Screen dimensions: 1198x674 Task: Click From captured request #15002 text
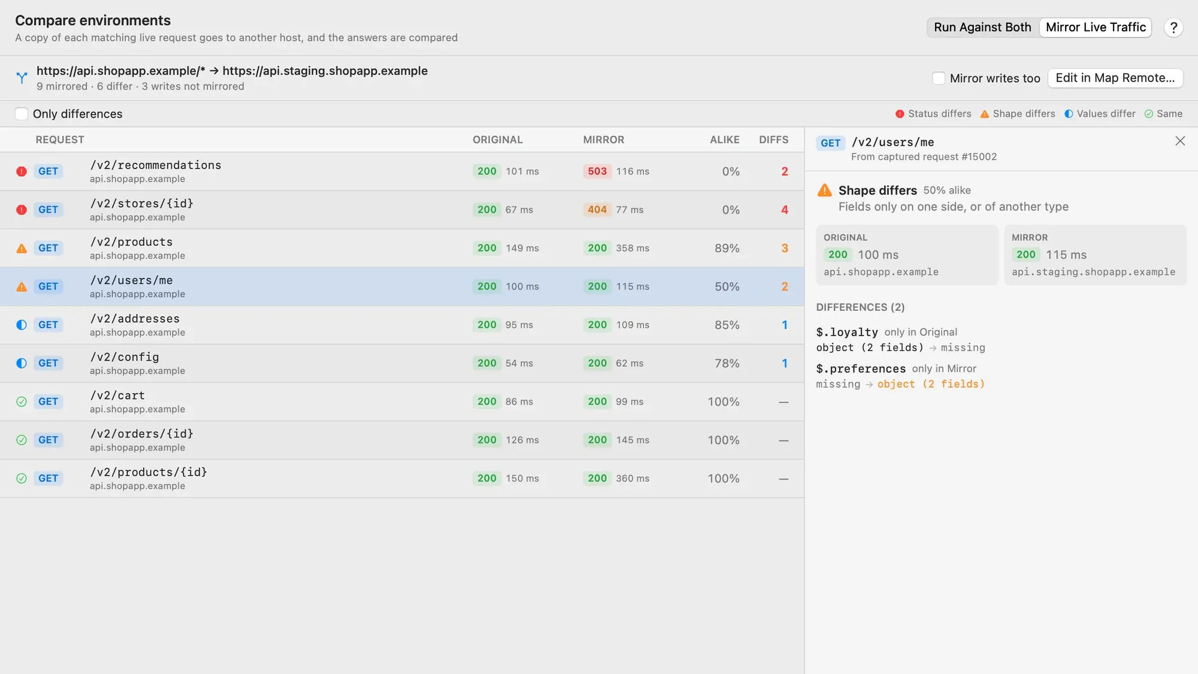point(924,157)
